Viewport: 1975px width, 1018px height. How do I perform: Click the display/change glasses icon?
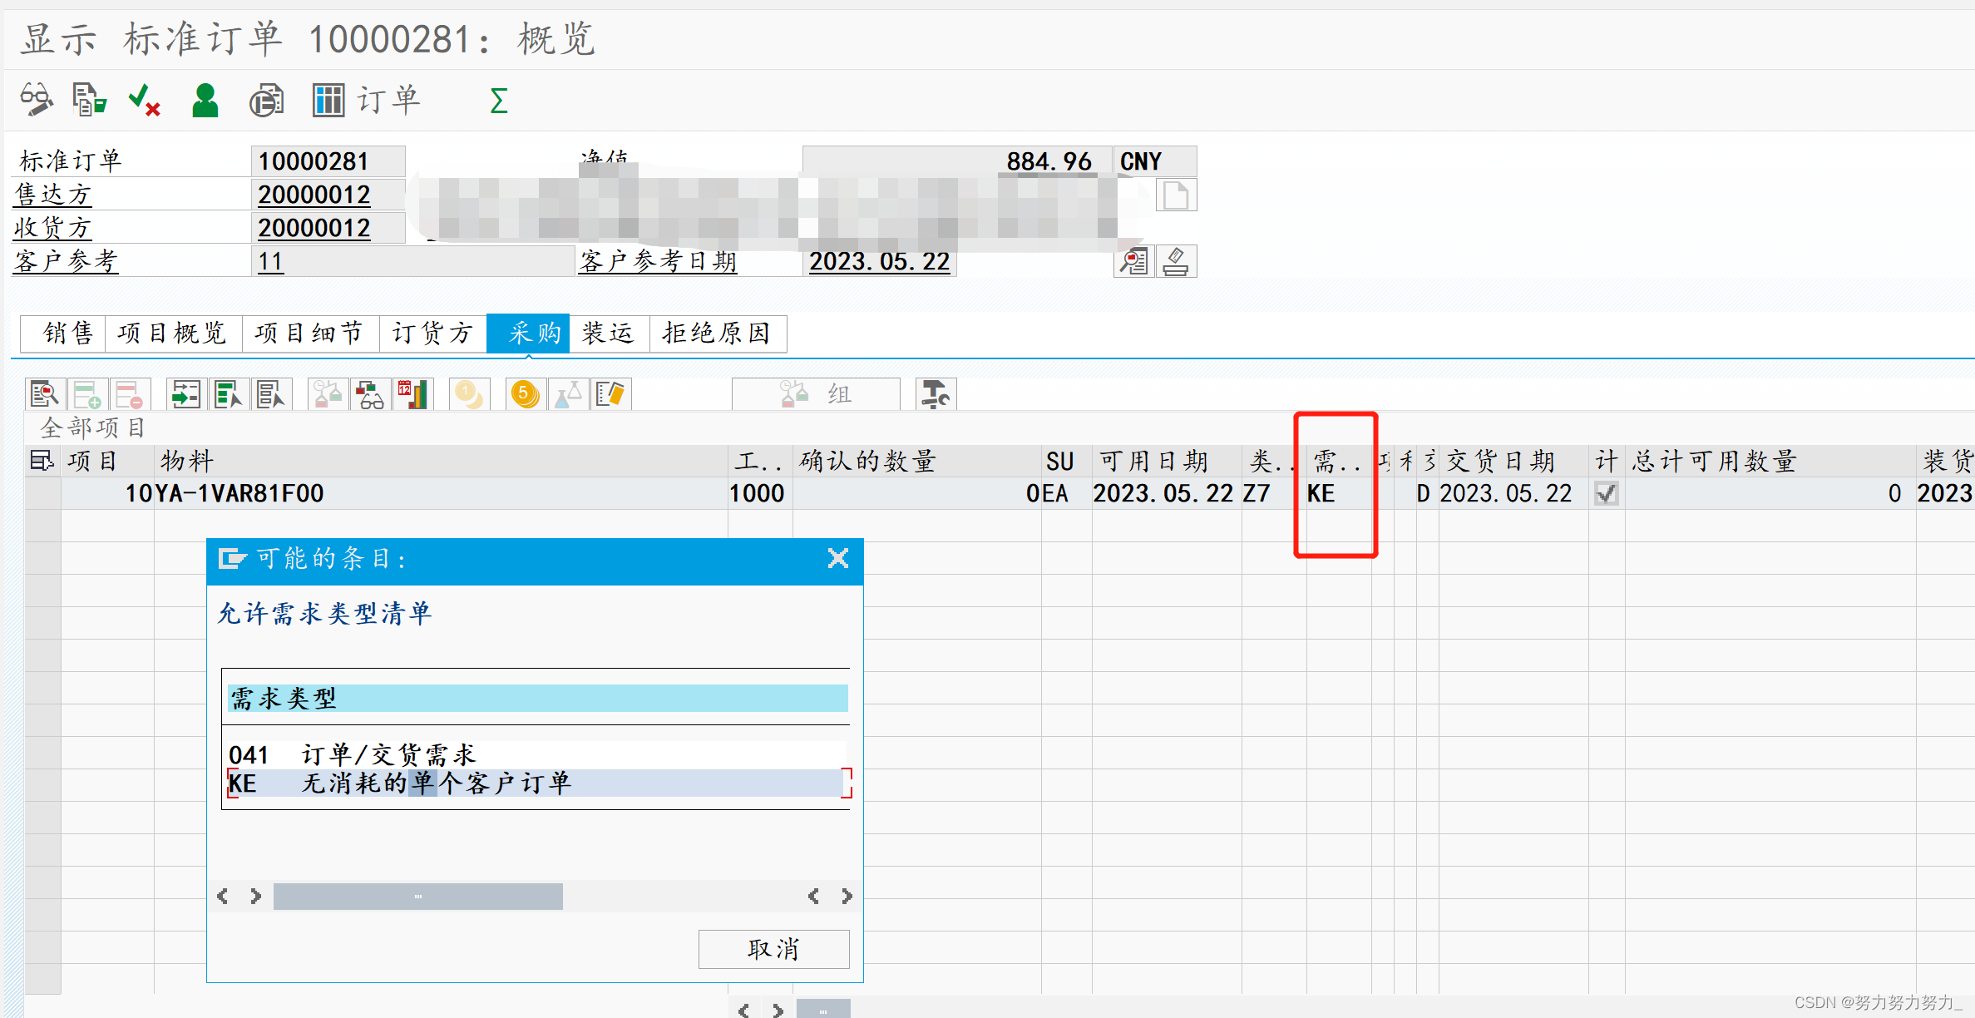point(36,100)
